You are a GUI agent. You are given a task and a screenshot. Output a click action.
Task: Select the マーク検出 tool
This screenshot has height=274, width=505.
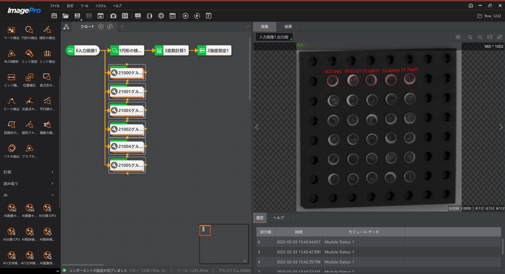(11, 33)
